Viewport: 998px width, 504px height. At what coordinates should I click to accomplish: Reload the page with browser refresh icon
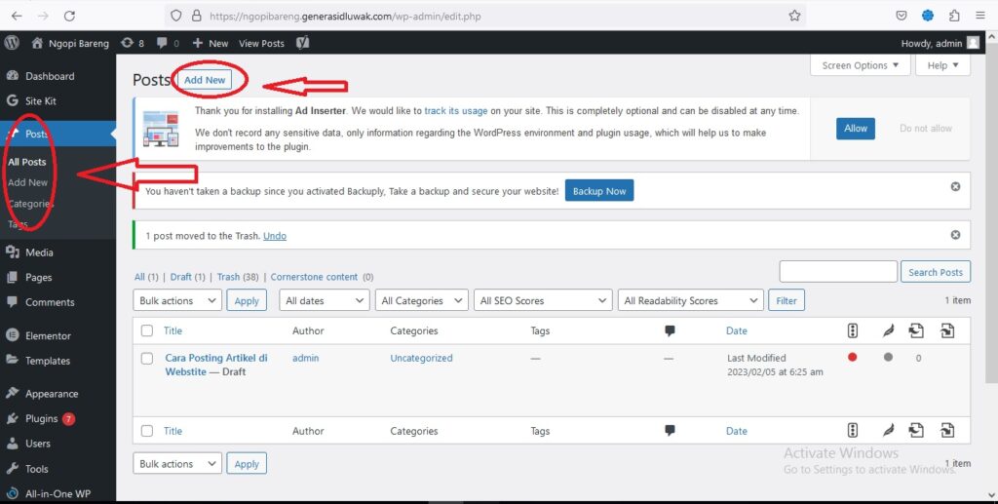69,16
